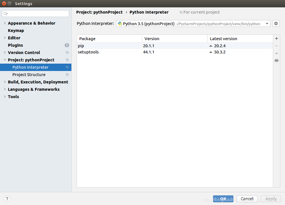The image size is (285, 205).
Task: Sort by Latest version column header
Action: coord(240,39)
